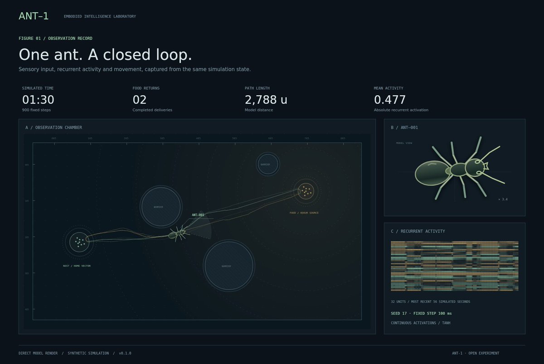Click the 'Model distance' caption

[x=259, y=110]
